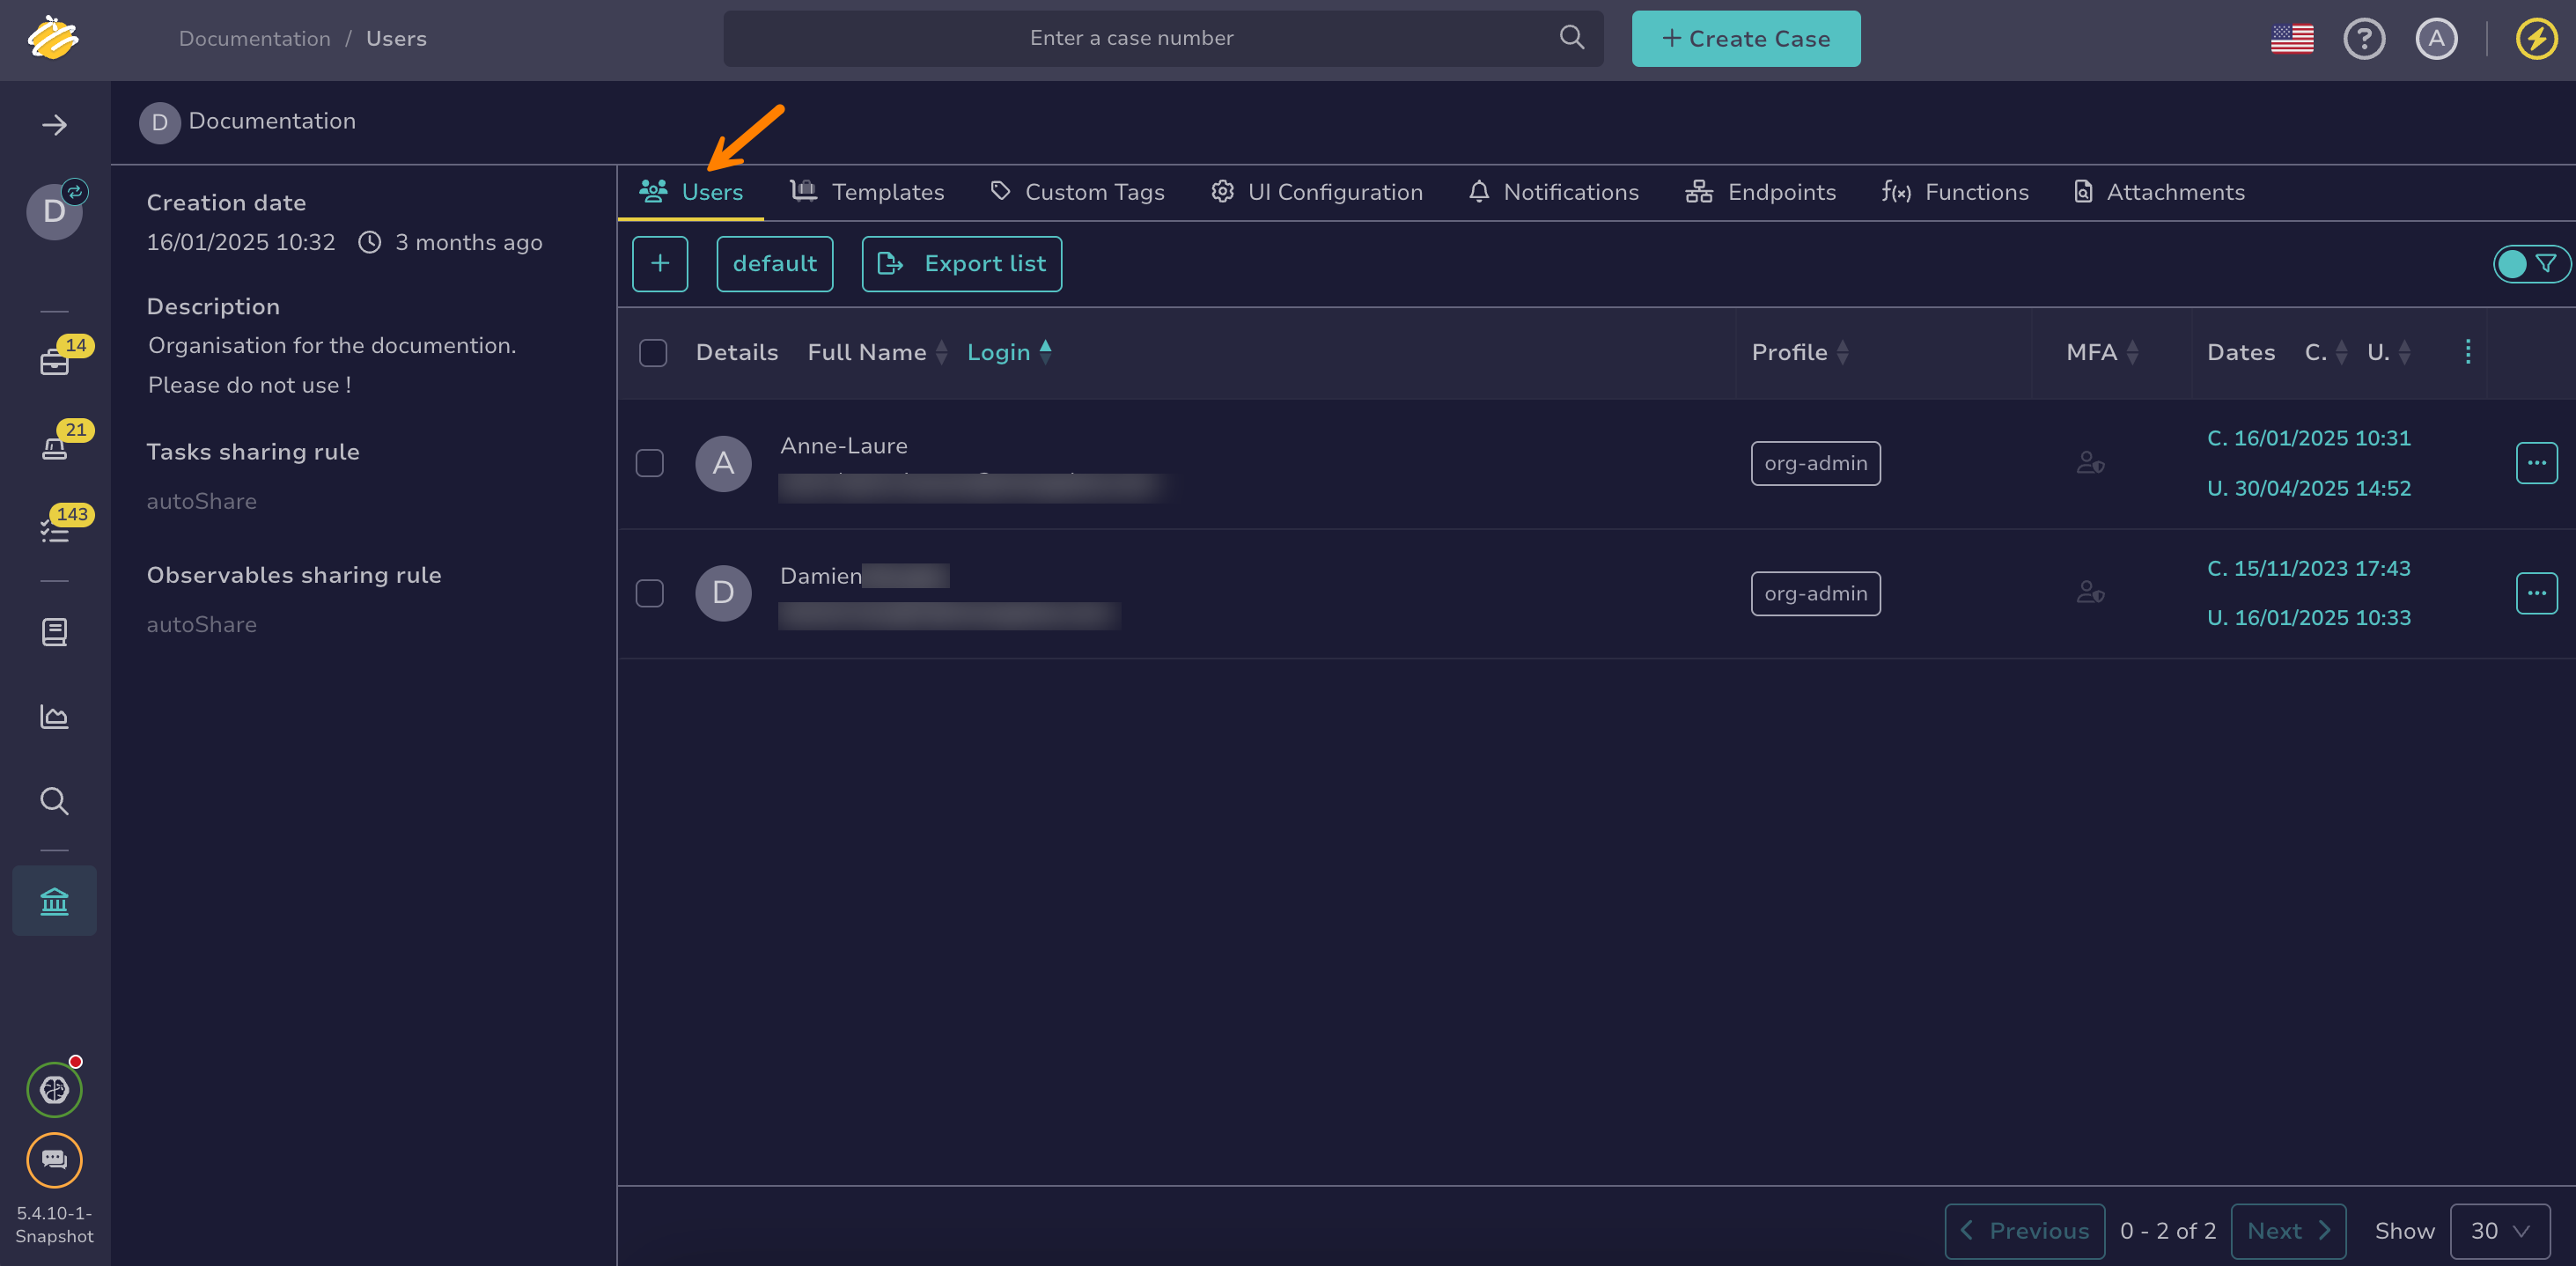
Task: Open actions menu for Anne-Laure row
Action: point(2536,463)
